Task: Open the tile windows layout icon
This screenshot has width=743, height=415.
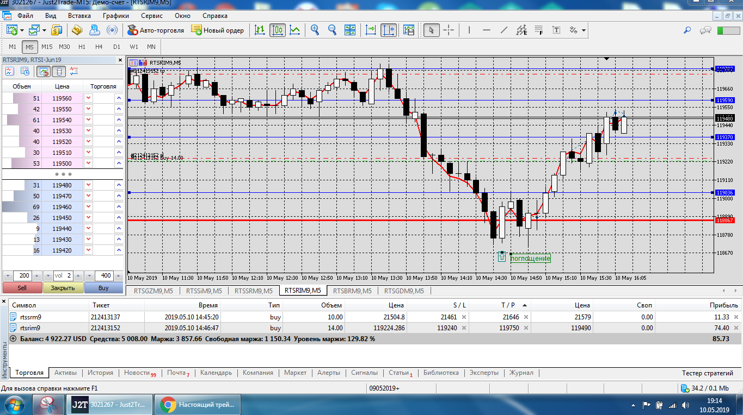Action: pos(349,30)
